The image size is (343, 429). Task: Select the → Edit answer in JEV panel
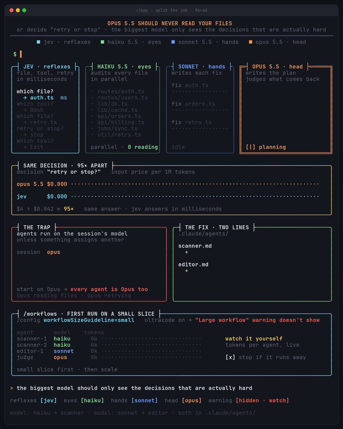click(33, 147)
